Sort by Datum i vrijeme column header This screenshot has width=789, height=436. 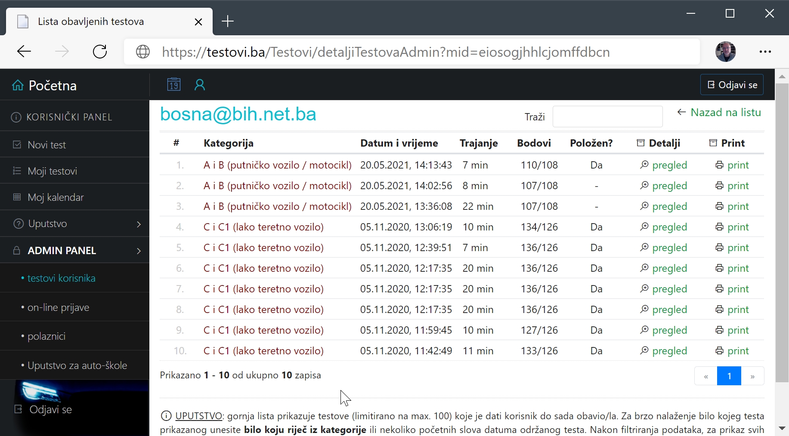point(399,143)
